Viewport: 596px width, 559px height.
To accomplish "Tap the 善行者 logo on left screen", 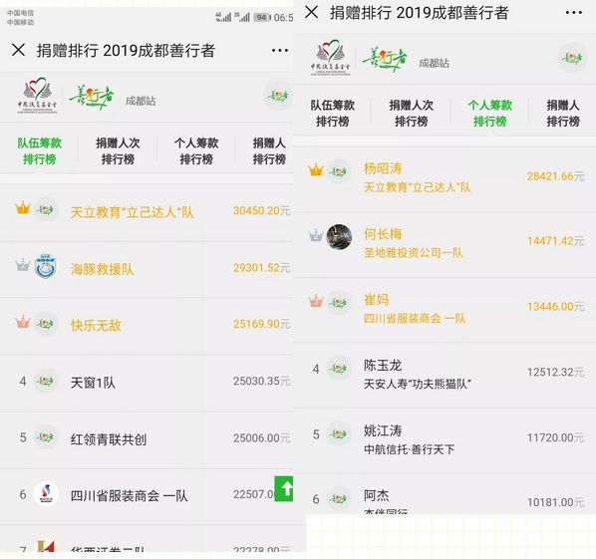I will pos(92,97).
